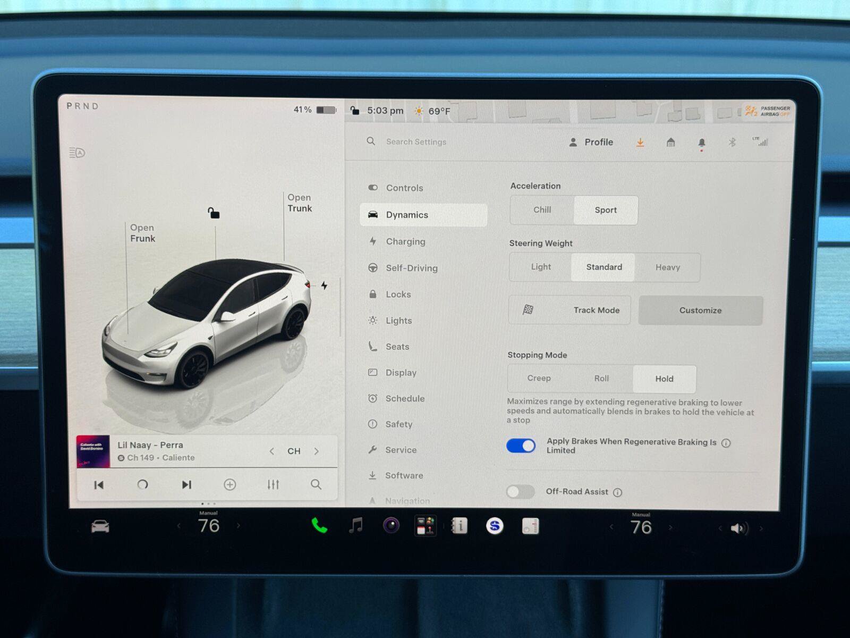Open the music note media app

coord(355,525)
